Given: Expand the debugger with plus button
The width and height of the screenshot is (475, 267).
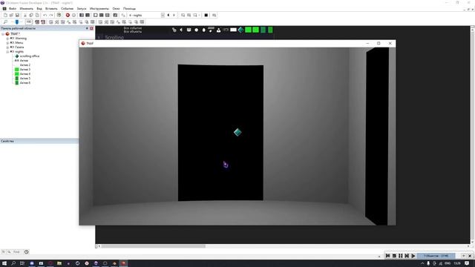Looking at the screenshot, I should tap(463, 256).
